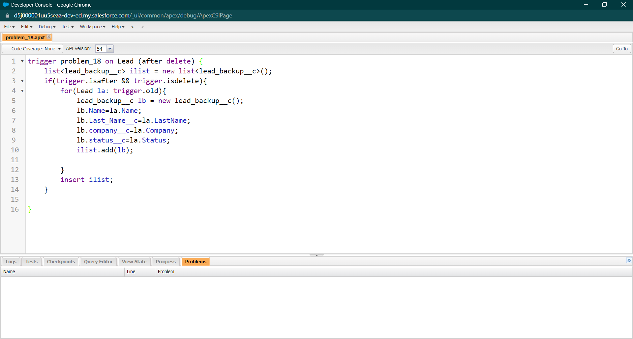Click the Salesforce cloud icon in the title bar
The width and height of the screenshot is (633, 339).
(x=5, y=5)
